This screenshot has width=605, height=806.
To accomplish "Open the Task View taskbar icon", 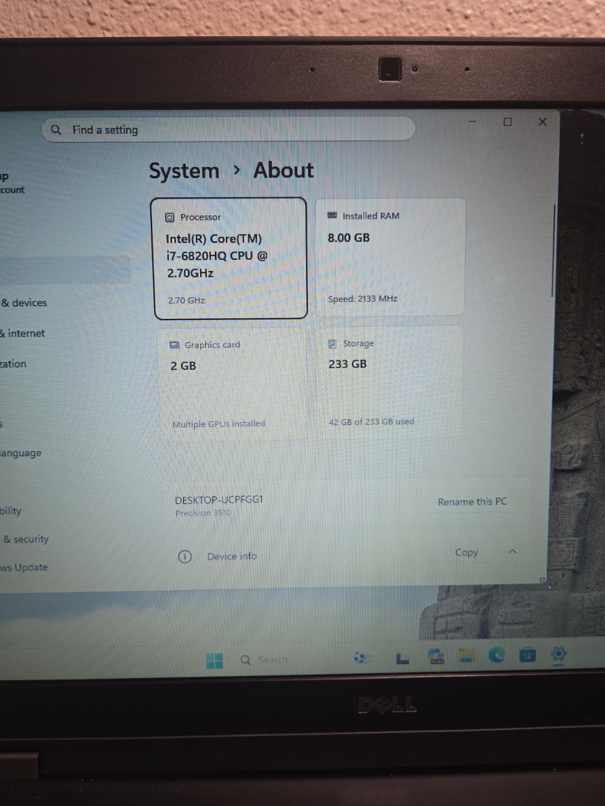I will (x=402, y=658).
